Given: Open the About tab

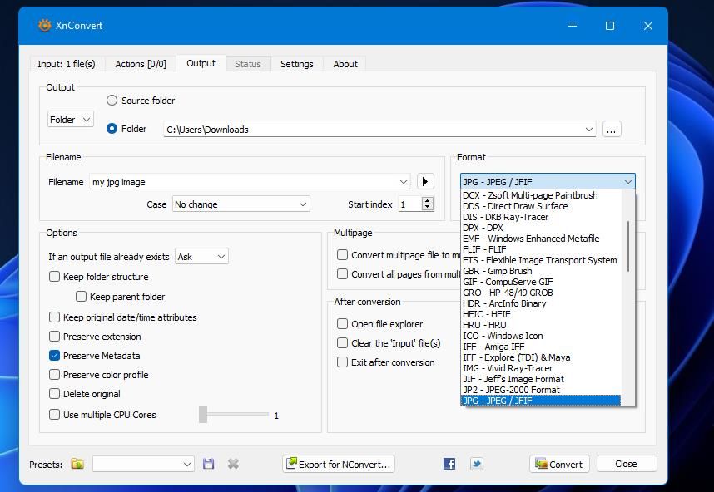Looking at the screenshot, I should (x=345, y=64).
